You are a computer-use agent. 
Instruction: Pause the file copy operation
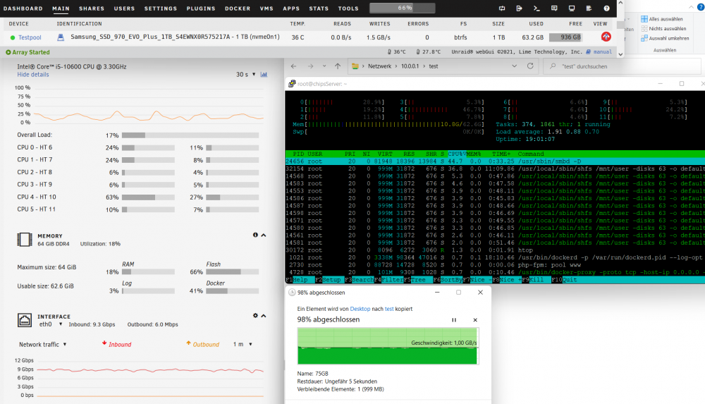453,320
